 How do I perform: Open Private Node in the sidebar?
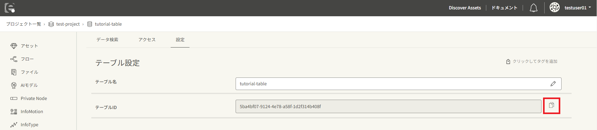(34, 98)
